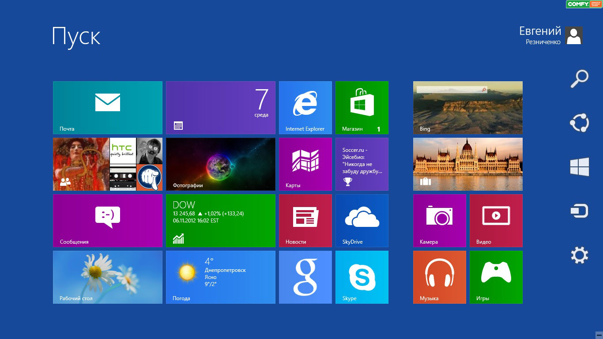Open the Игры games tile

496,277
